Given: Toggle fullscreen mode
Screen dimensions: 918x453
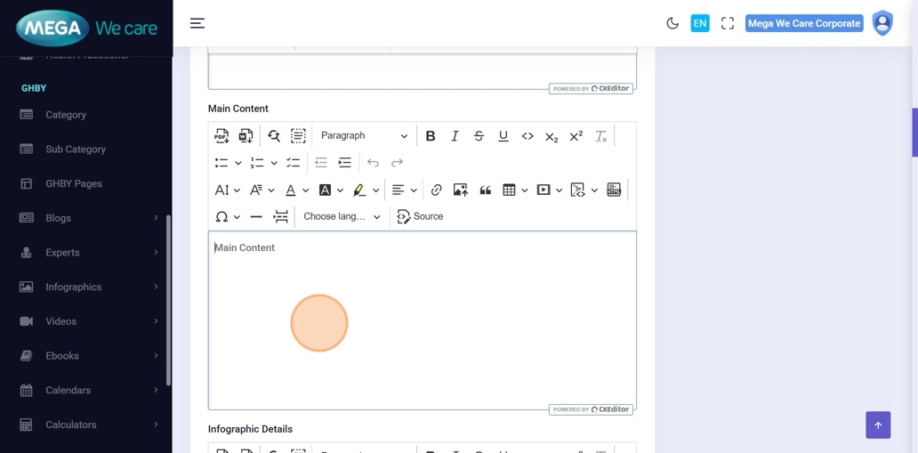Looking at the screenshot, I should [x=728, y=24].
